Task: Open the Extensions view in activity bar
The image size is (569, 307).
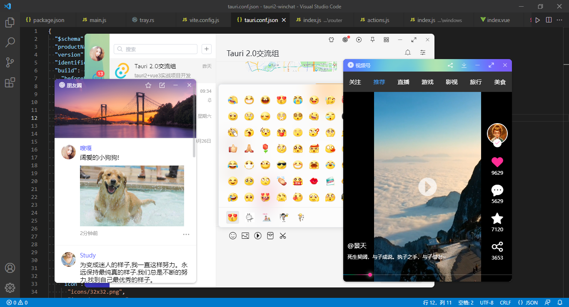Action: (10, 82)
